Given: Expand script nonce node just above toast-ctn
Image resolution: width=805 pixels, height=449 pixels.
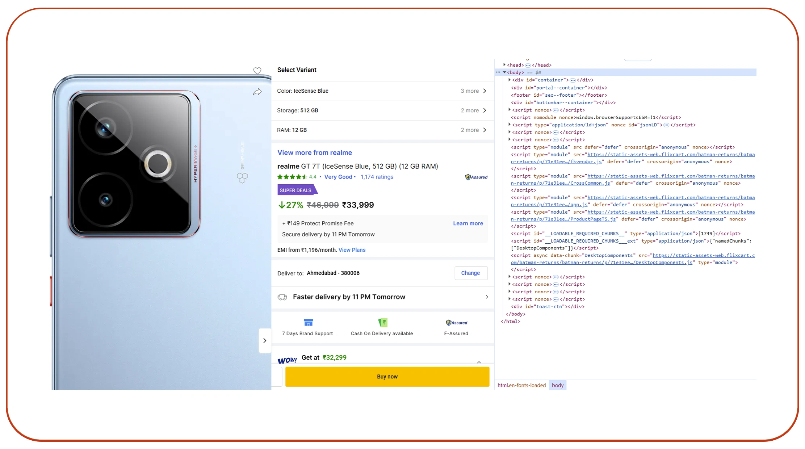Looking at the screenshot, I should [509, 299].
